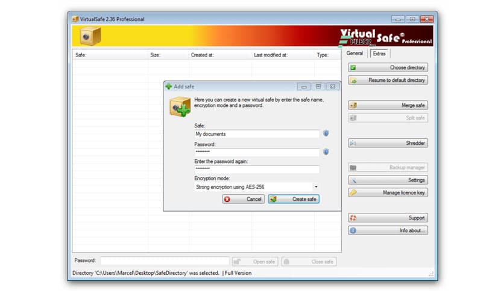Click the Close safe lock icon
Screen dimensions: 504x291
point(286,262)
